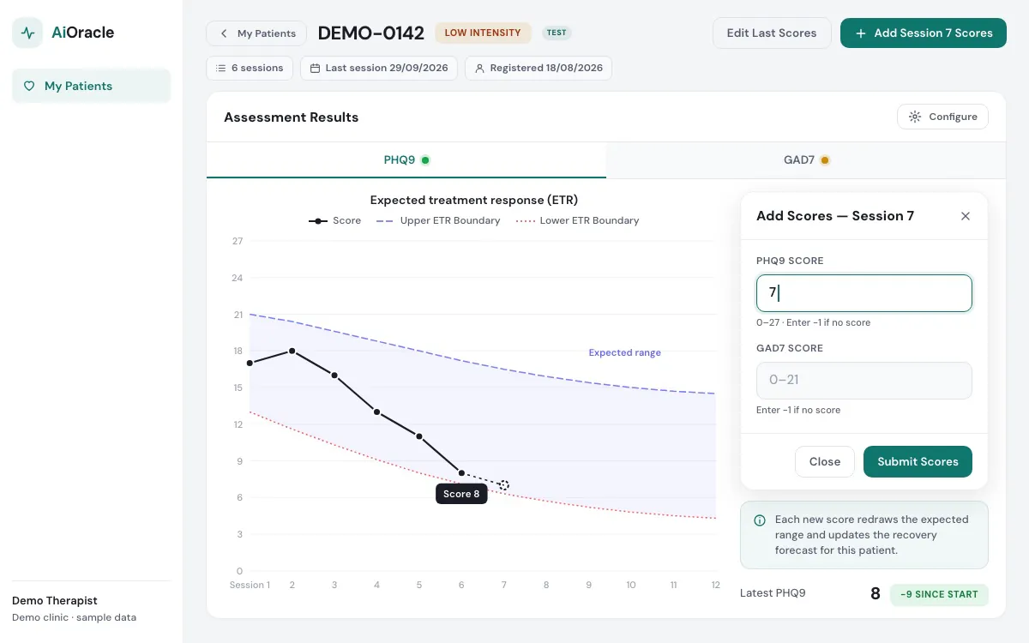Click the Registered 18/08/2026 chip

tap(539, 68)
